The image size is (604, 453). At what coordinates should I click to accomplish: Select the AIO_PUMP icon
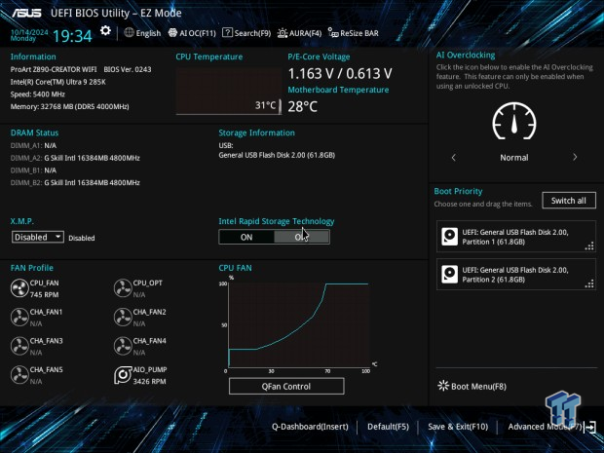123,375
